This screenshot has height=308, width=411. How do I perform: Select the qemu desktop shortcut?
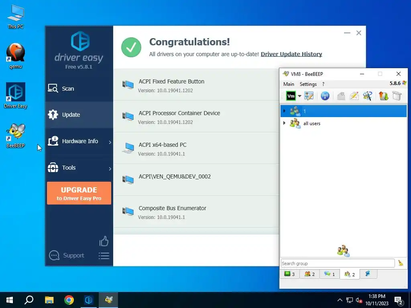16,56
